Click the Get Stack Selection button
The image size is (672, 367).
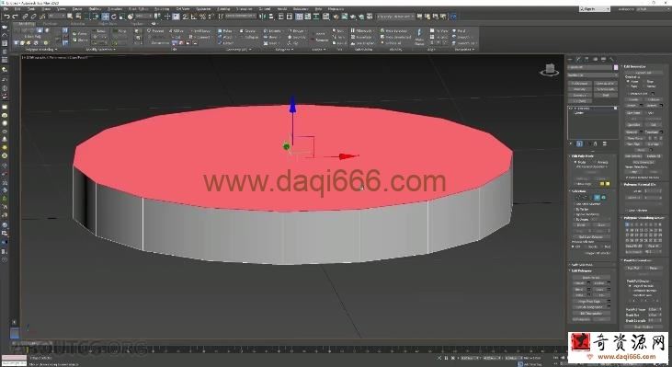click(590, 237)
